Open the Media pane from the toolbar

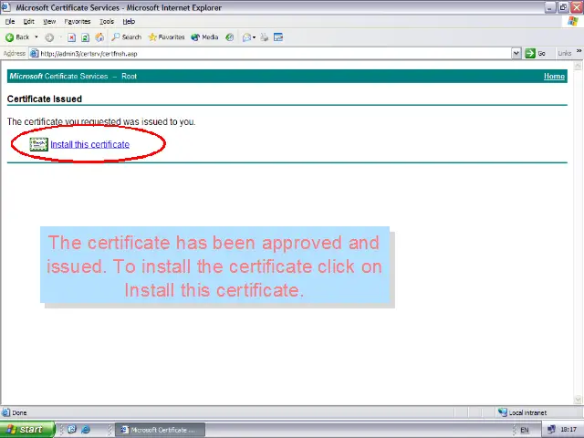point(204,37)
